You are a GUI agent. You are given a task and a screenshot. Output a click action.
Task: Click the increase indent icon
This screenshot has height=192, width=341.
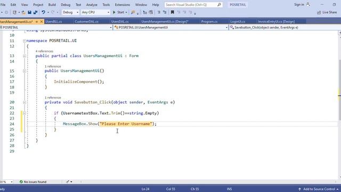pyautogui.click(x=151, y=12)
